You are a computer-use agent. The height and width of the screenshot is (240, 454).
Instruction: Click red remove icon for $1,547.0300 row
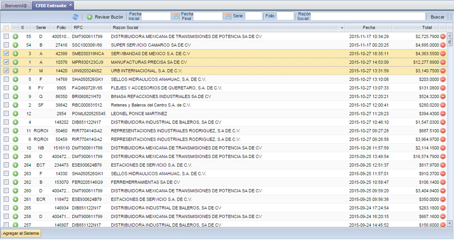pyautogui.click(x=443, y=122)
